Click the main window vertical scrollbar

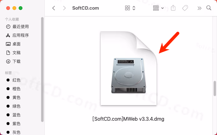pos(215,89)
